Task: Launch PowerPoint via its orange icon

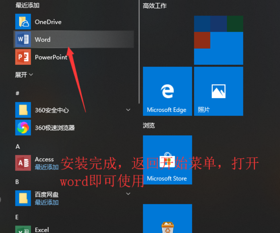Action: (23, 57)
